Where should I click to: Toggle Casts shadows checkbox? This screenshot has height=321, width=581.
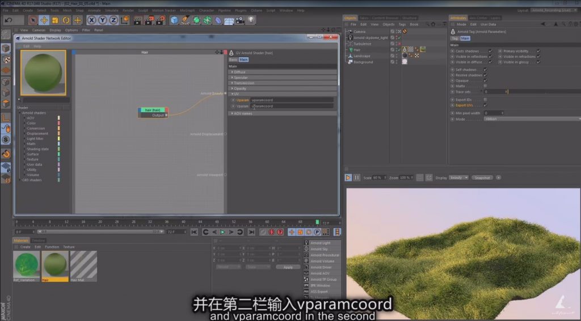[490, 51]
